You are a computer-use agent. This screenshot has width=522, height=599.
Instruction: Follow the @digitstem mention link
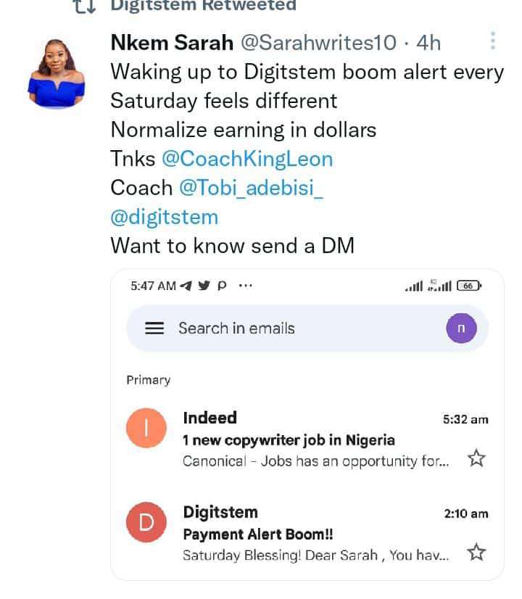tap(164, 217)
